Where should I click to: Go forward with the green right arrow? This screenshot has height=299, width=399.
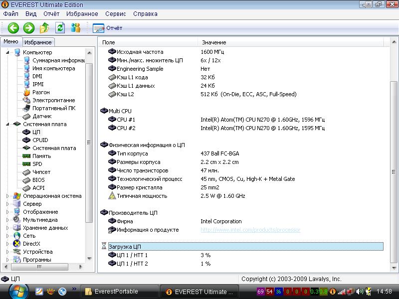click(29, 28)
